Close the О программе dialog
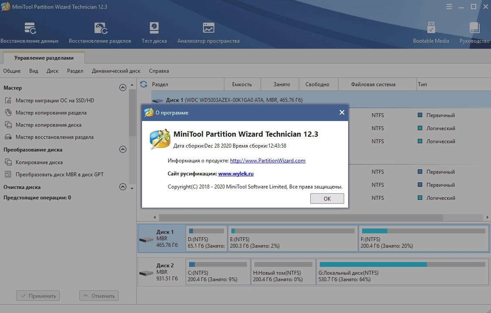 [342, 112]
